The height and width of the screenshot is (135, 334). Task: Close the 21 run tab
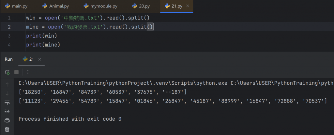coord(40,59)
